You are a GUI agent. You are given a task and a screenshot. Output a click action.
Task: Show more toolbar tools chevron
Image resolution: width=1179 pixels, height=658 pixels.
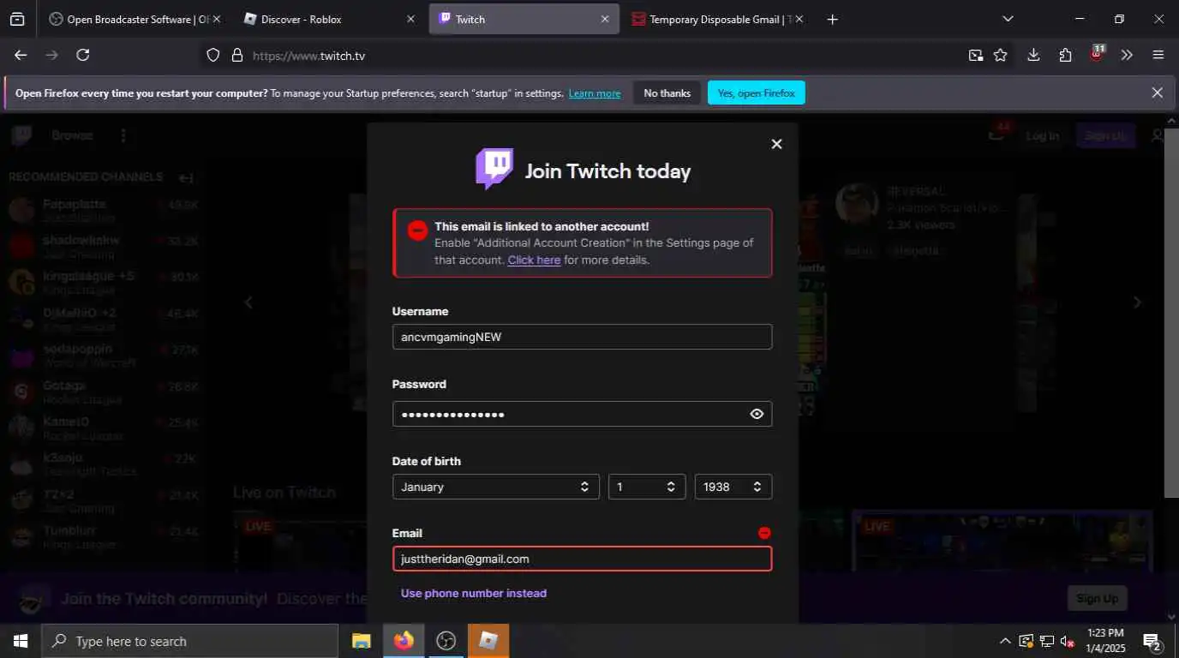(1127, 55)
